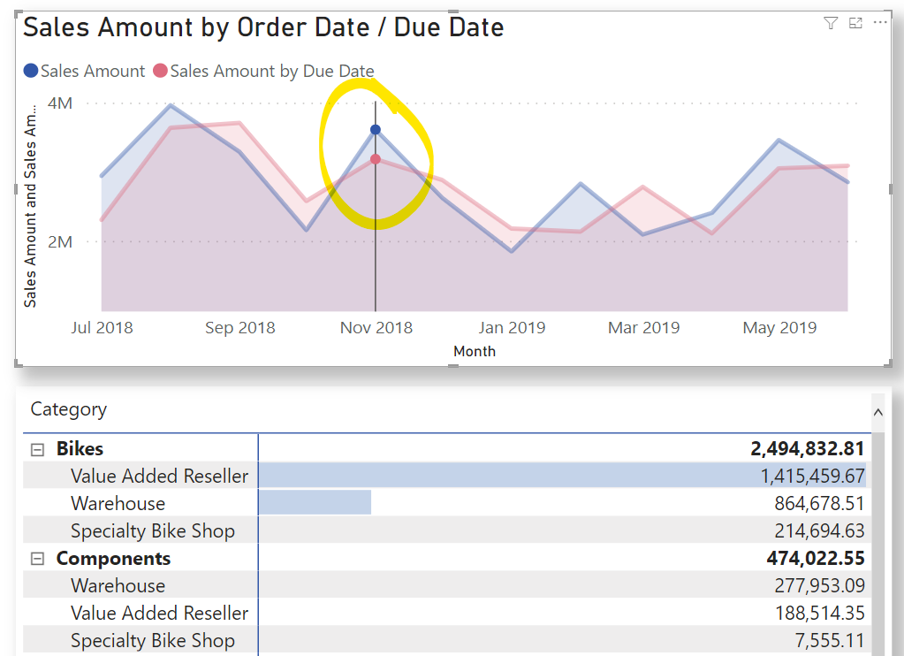Click the value 7,555.11

tap(830, 640)
